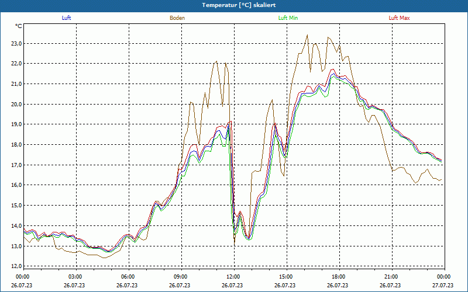Click the 09:00 time axis label
The height and width of the screenshot is (292, 468).
[180, 277]
